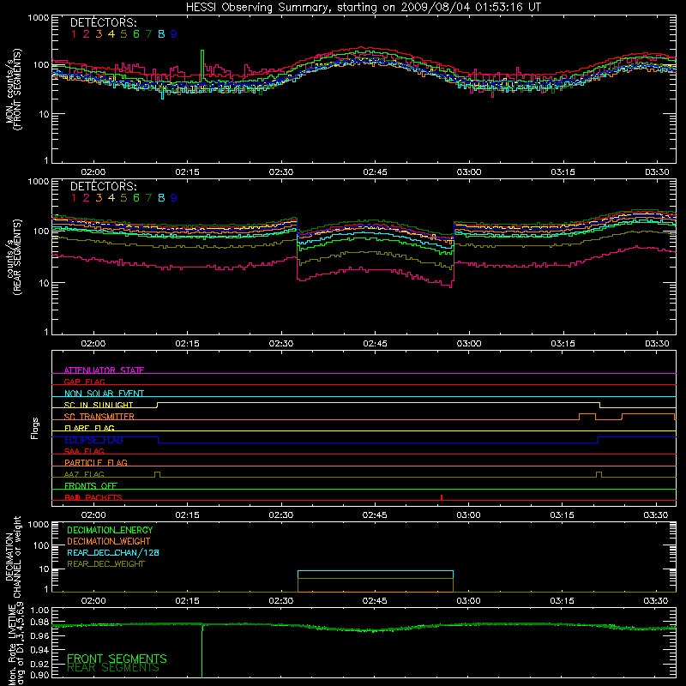Select dark green detector 7 in rear segments legend
This screenshot has height=686, width=686.
[x=148, y=198]
